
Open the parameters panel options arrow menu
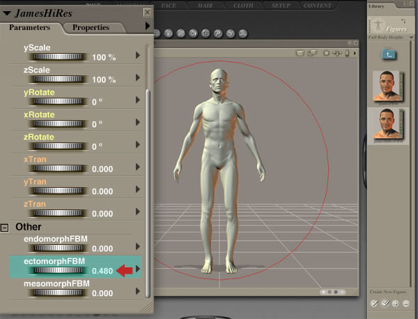[x=148, y=26]
